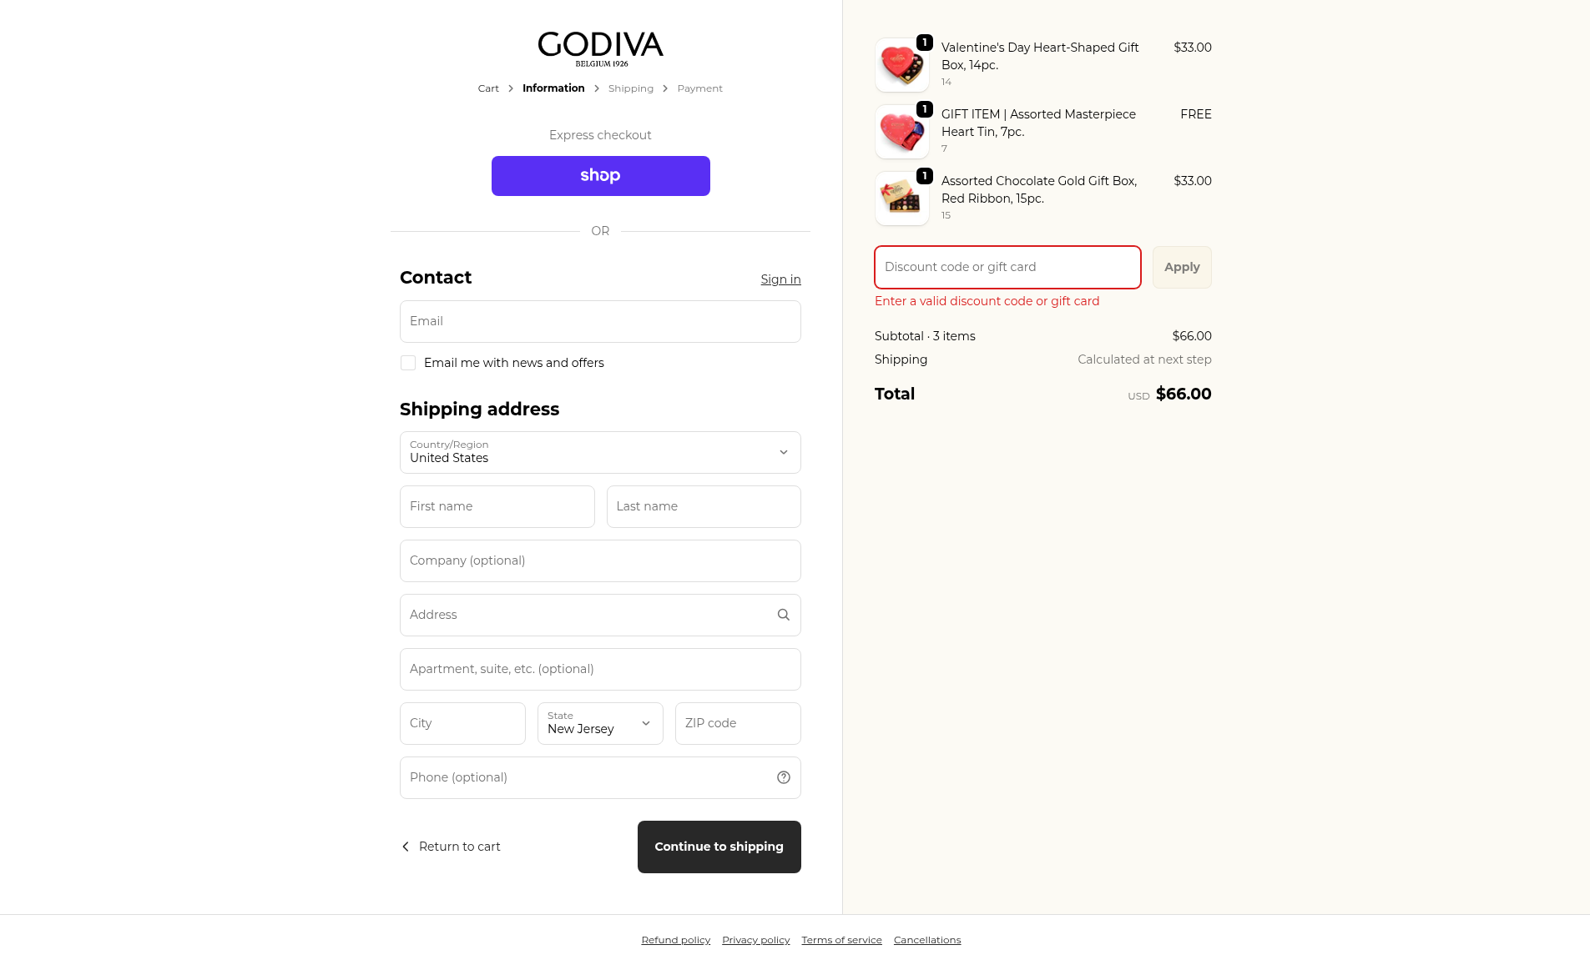
Task: Click the Assorted Masterpiece Heart Tin thumbnail
Action: click(x=901, y=132)
